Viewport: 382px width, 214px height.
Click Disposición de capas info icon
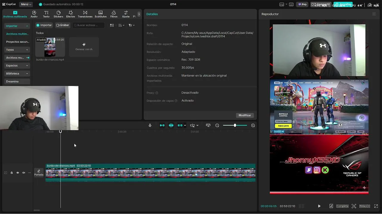coord(176,101)
